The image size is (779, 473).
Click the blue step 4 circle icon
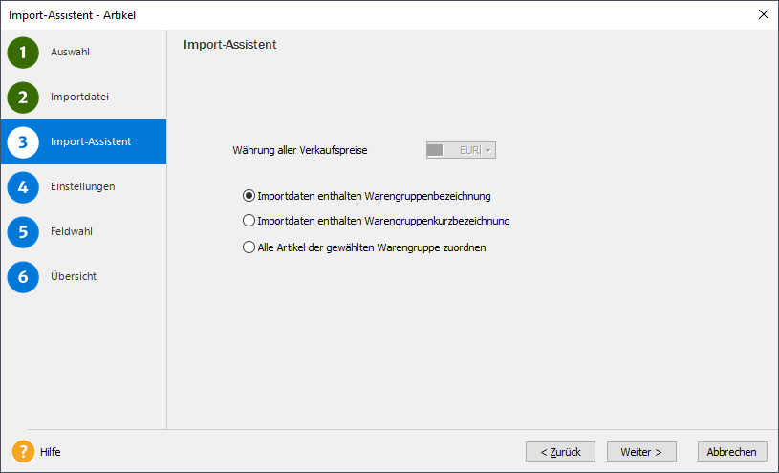point(23,186)
